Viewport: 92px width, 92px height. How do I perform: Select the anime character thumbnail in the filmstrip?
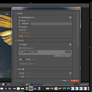coord(27,89)
